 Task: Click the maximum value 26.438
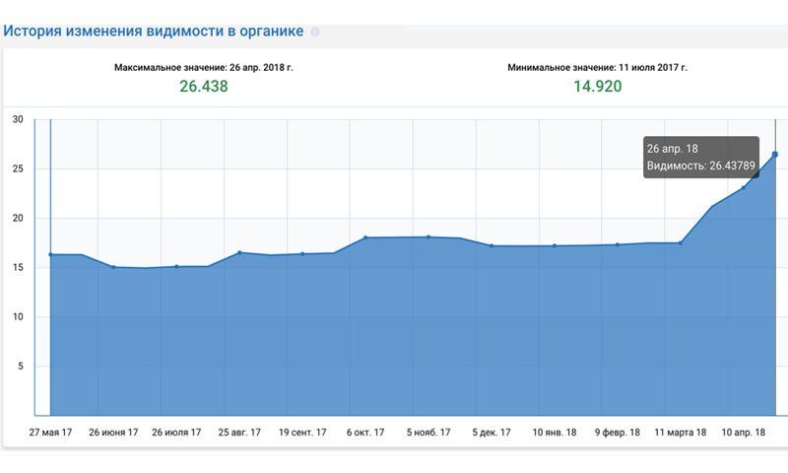(203, 87)
